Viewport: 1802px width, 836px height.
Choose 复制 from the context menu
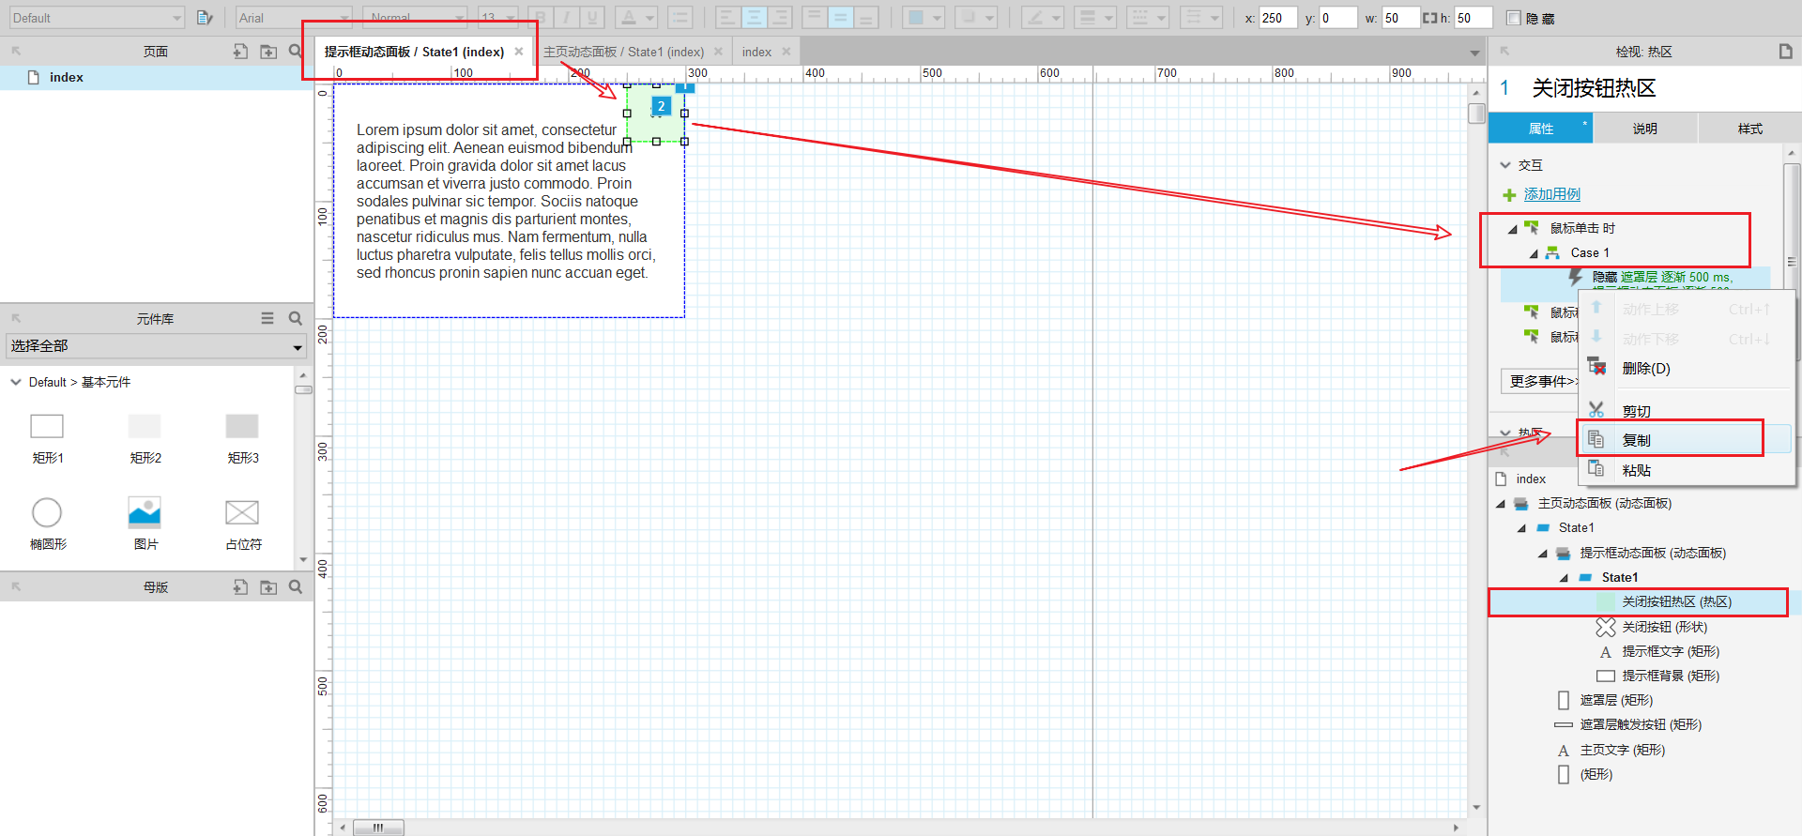point(1687,440)
